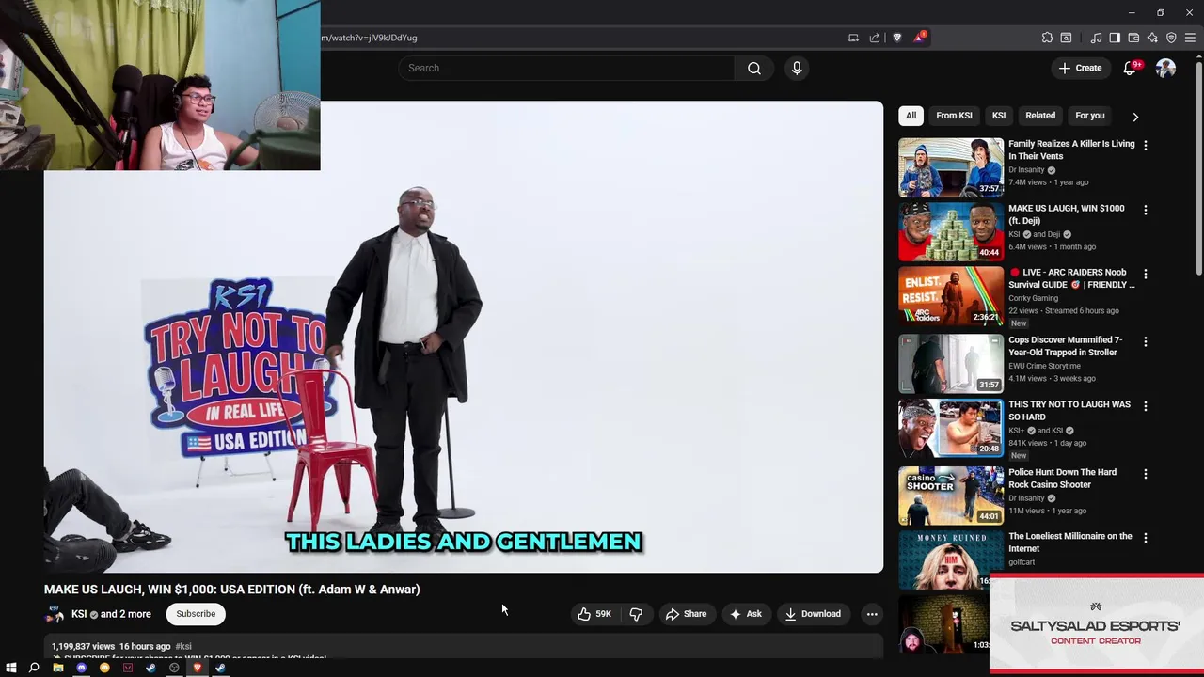Open Brave Shields lion icon in address bar

point(896,38)
